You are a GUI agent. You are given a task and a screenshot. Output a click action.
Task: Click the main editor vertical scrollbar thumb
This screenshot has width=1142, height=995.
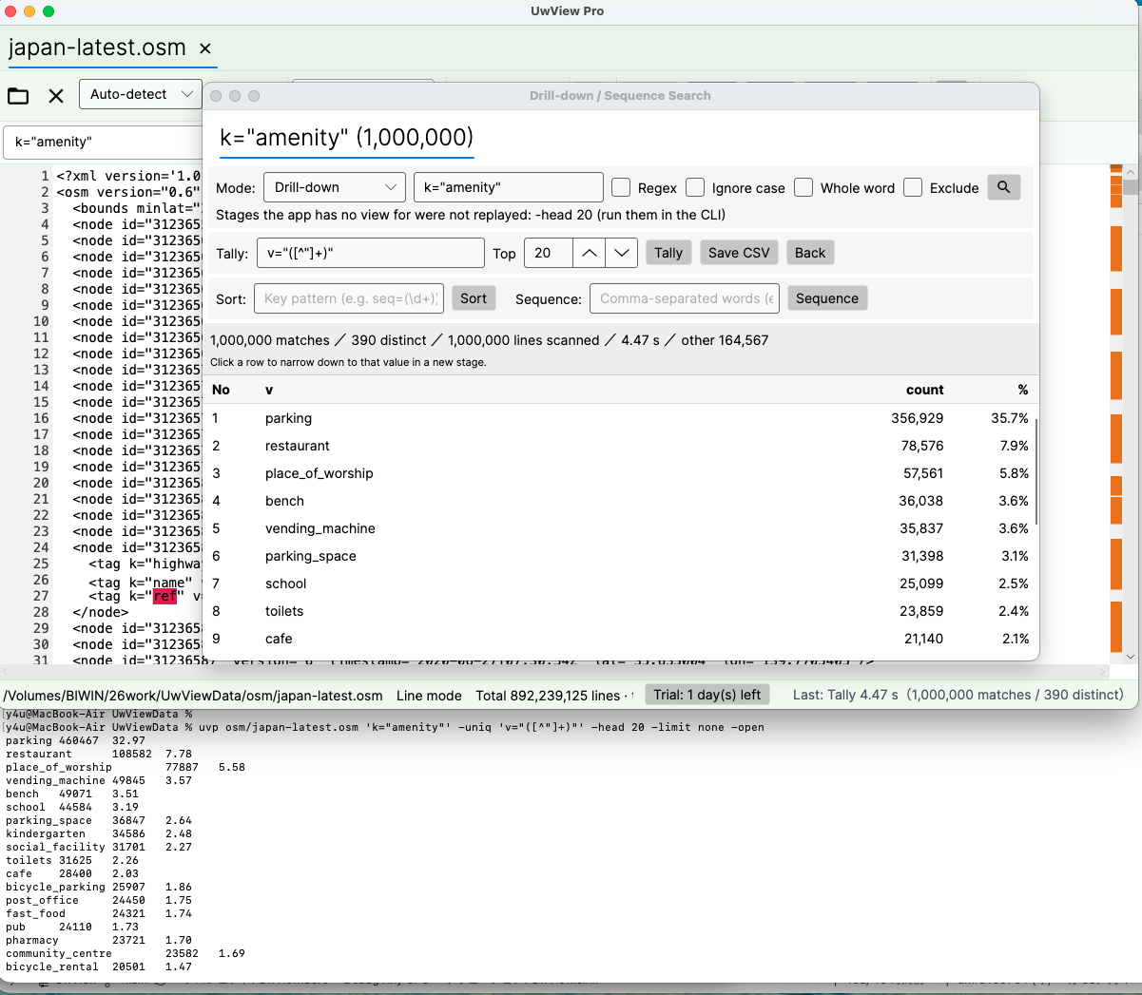pyautogui.click(x=1131, y=186)
